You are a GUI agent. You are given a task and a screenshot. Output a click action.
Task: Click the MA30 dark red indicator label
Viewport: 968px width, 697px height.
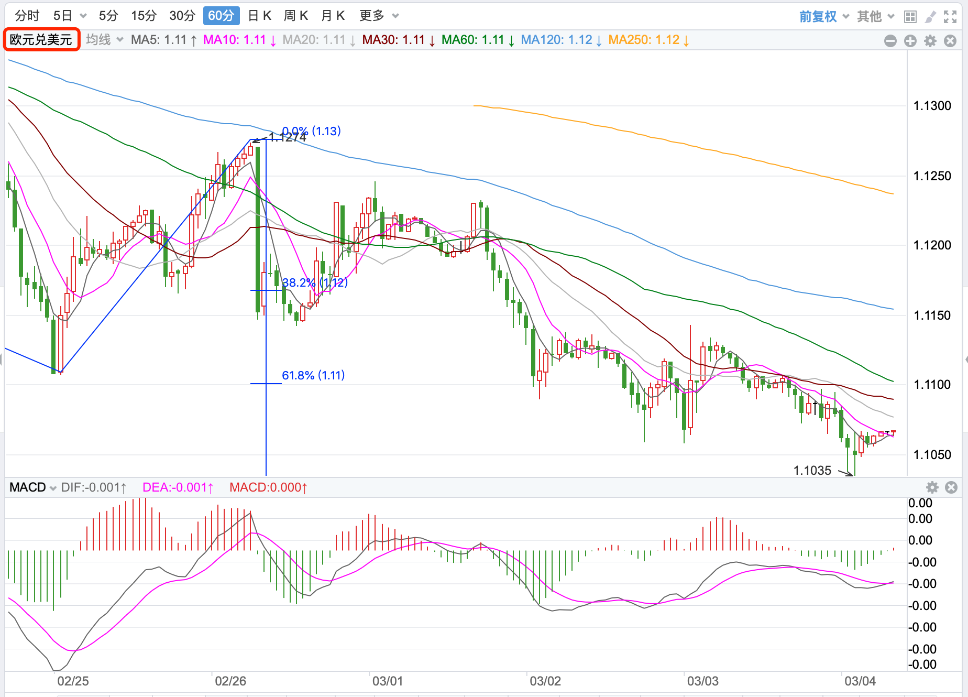399,40
